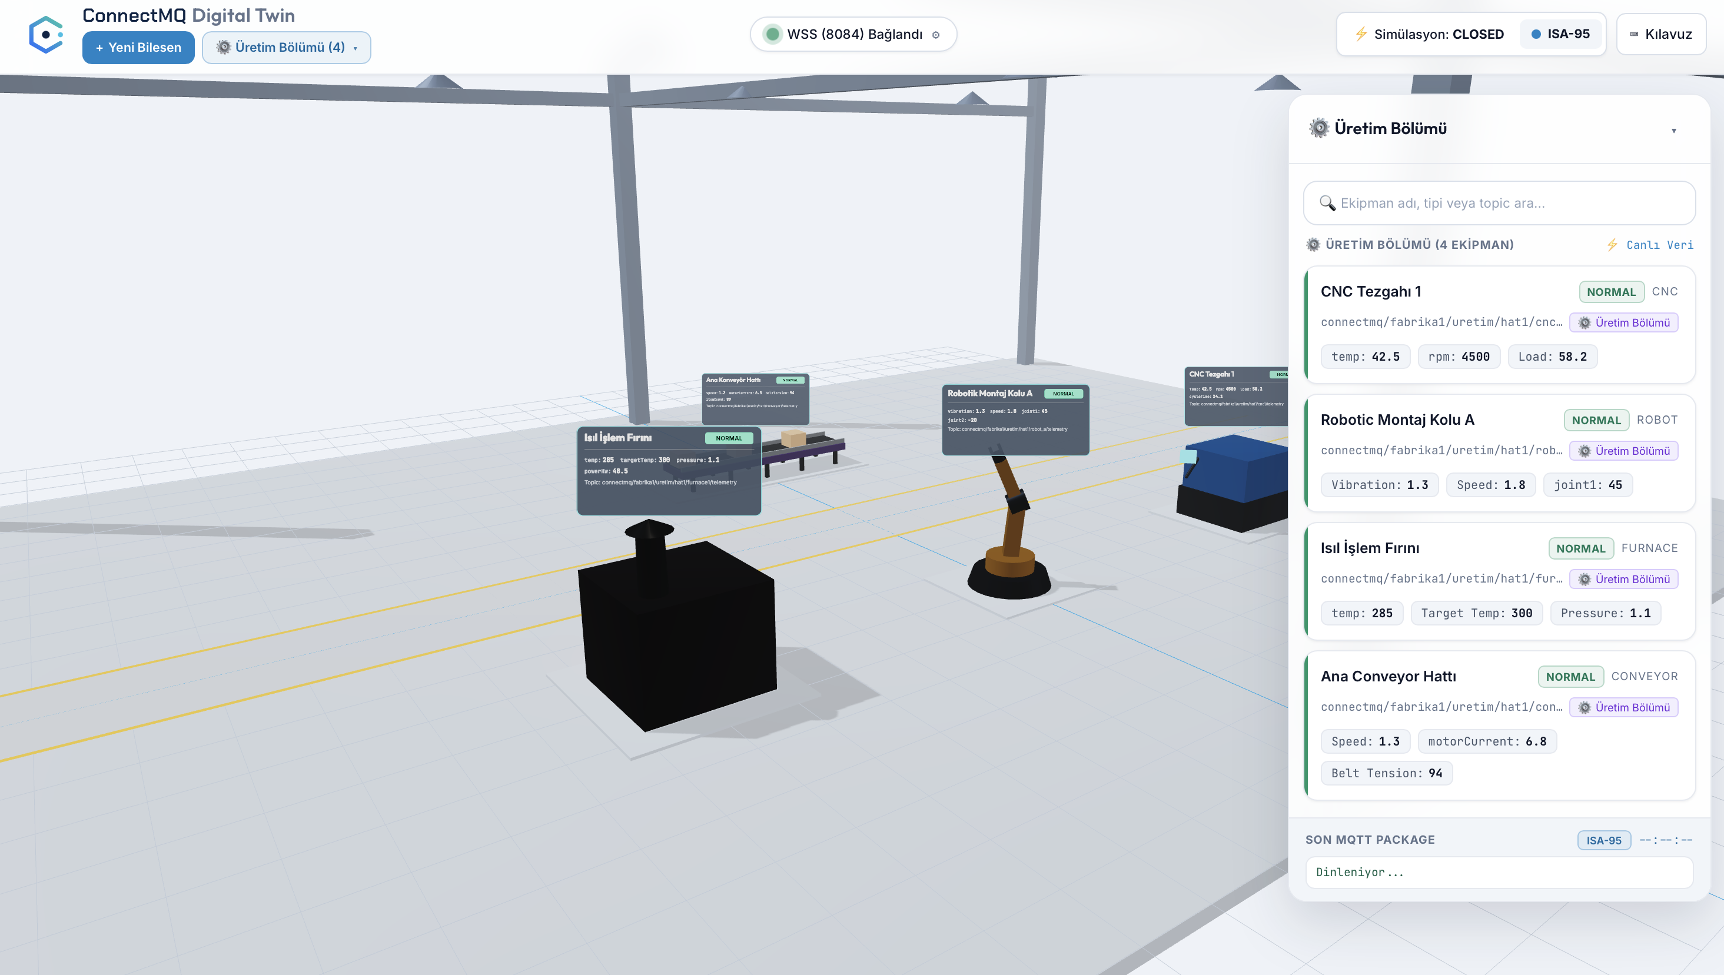The image size is (1724, 975).
Task: Click the ISA-95 badge in MQTT package section
Action: coord(1603,840)
